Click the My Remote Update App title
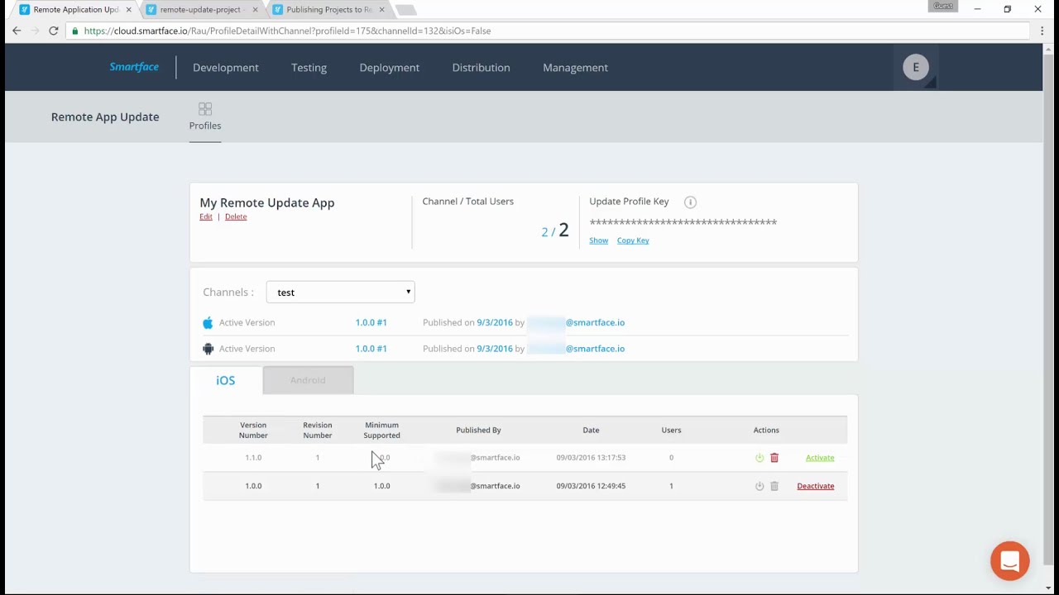This screenshot has width=1059, height=595. coord(267,202)
